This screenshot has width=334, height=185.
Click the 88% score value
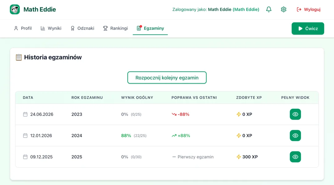click(126, 135)
